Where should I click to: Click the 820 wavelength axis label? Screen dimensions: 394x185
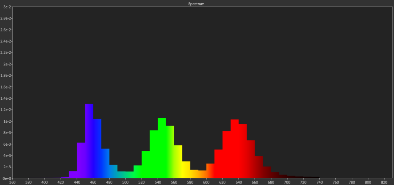(384, 182)
